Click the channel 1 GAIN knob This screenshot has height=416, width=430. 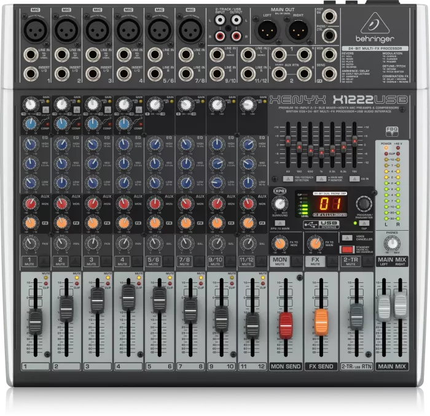point(30,104)
